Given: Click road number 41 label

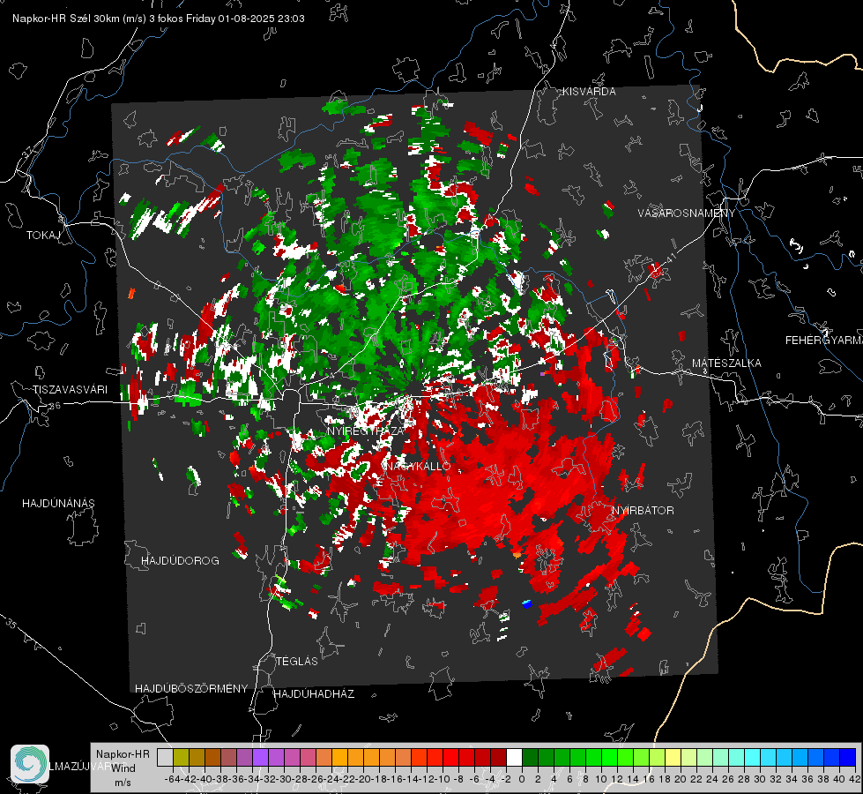Looking at the screenshot, I should tap(670, 258).
